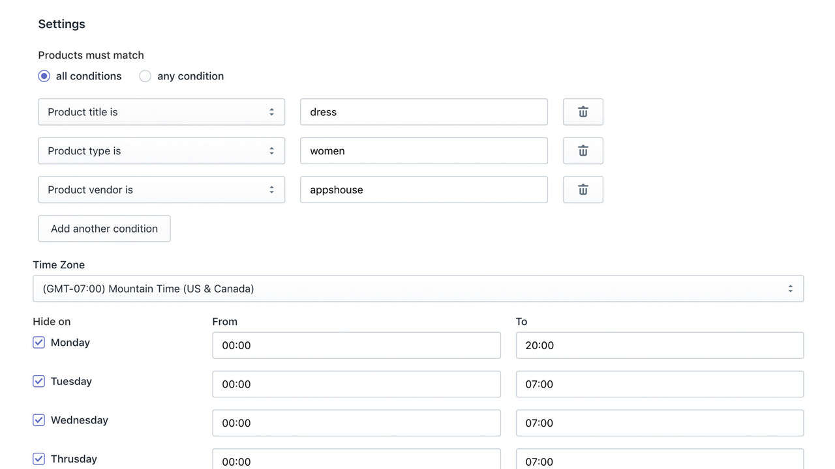Uncheck the Wednesday checkbox
The height and width of the screenshot is (469, 835).
[38, 420]
